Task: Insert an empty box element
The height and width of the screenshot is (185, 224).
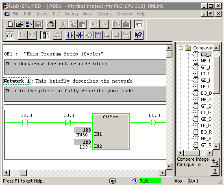Action: coord(98,35)
